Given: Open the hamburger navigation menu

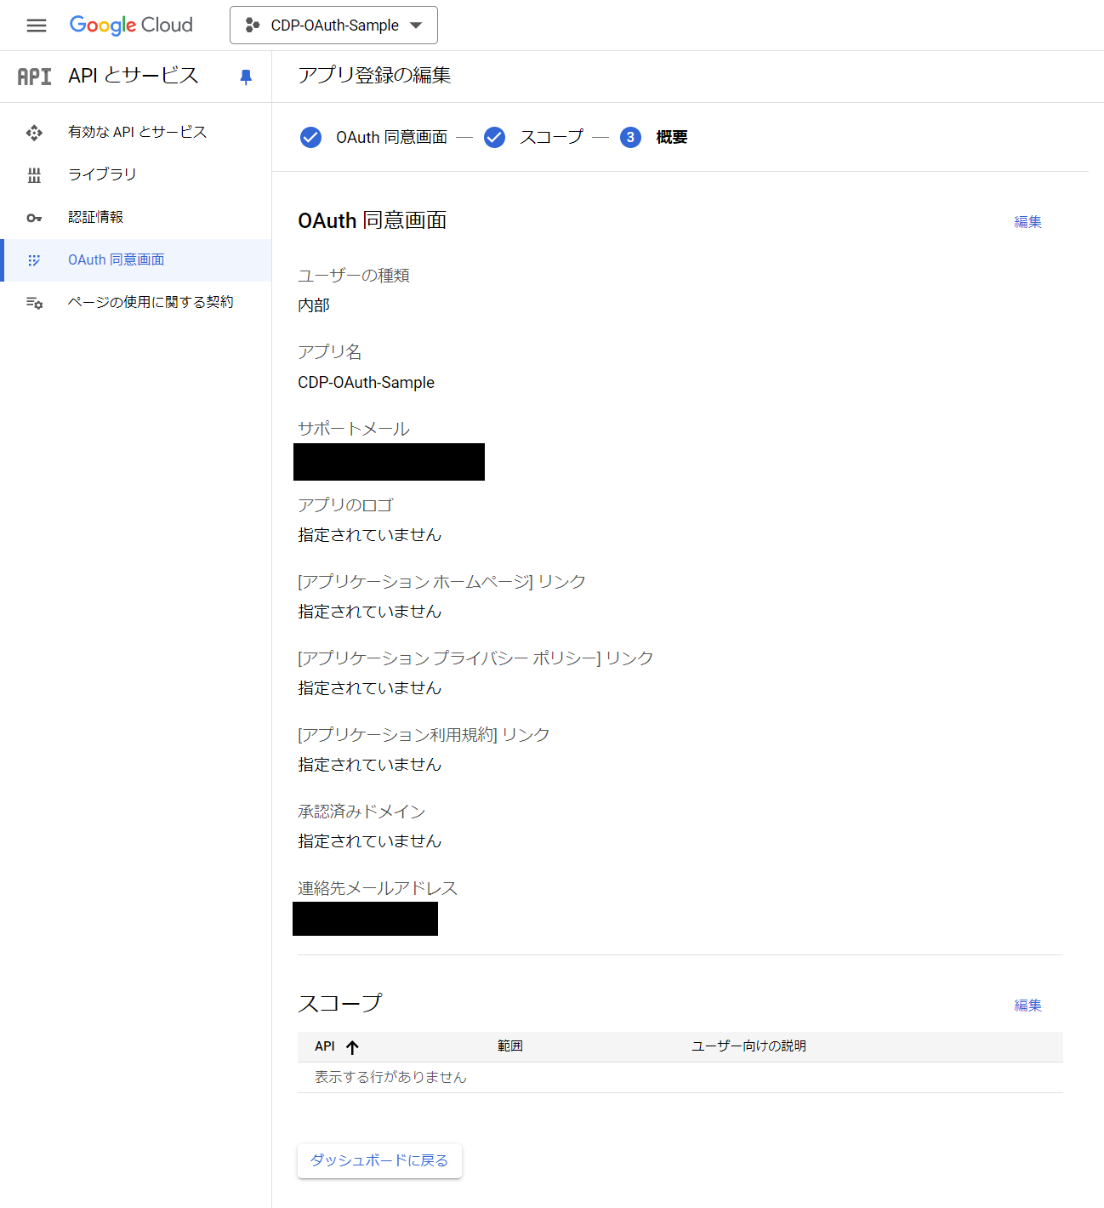Looking at the screenshot, I should tap(37, 26).
